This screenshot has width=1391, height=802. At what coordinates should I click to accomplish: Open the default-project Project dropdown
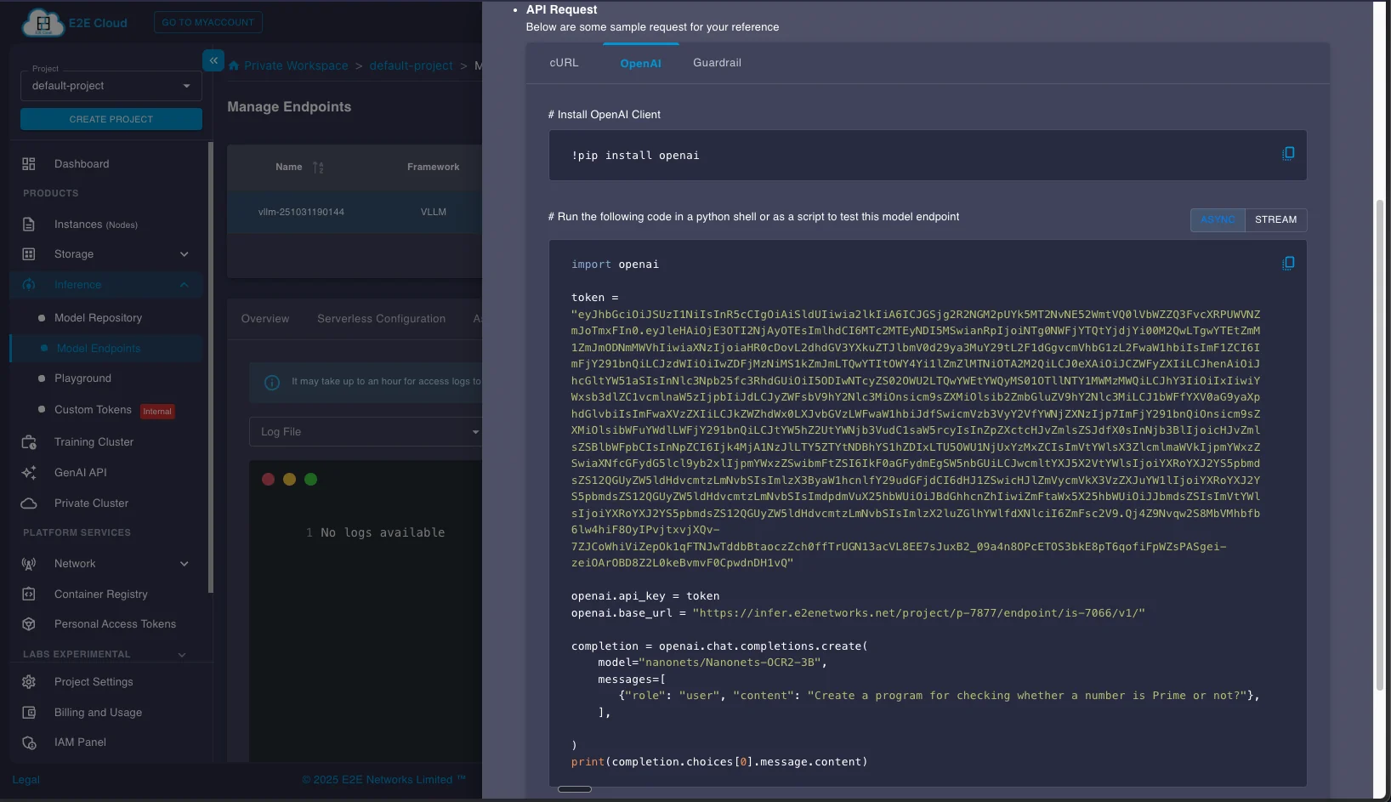pos(111,86)
